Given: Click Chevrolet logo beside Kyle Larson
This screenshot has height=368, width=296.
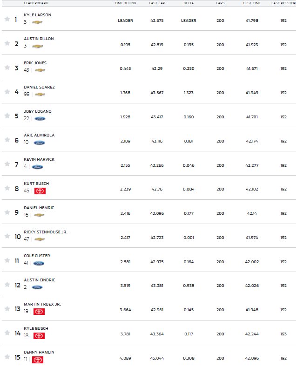Looking at the screenshot, I should 37,22.
